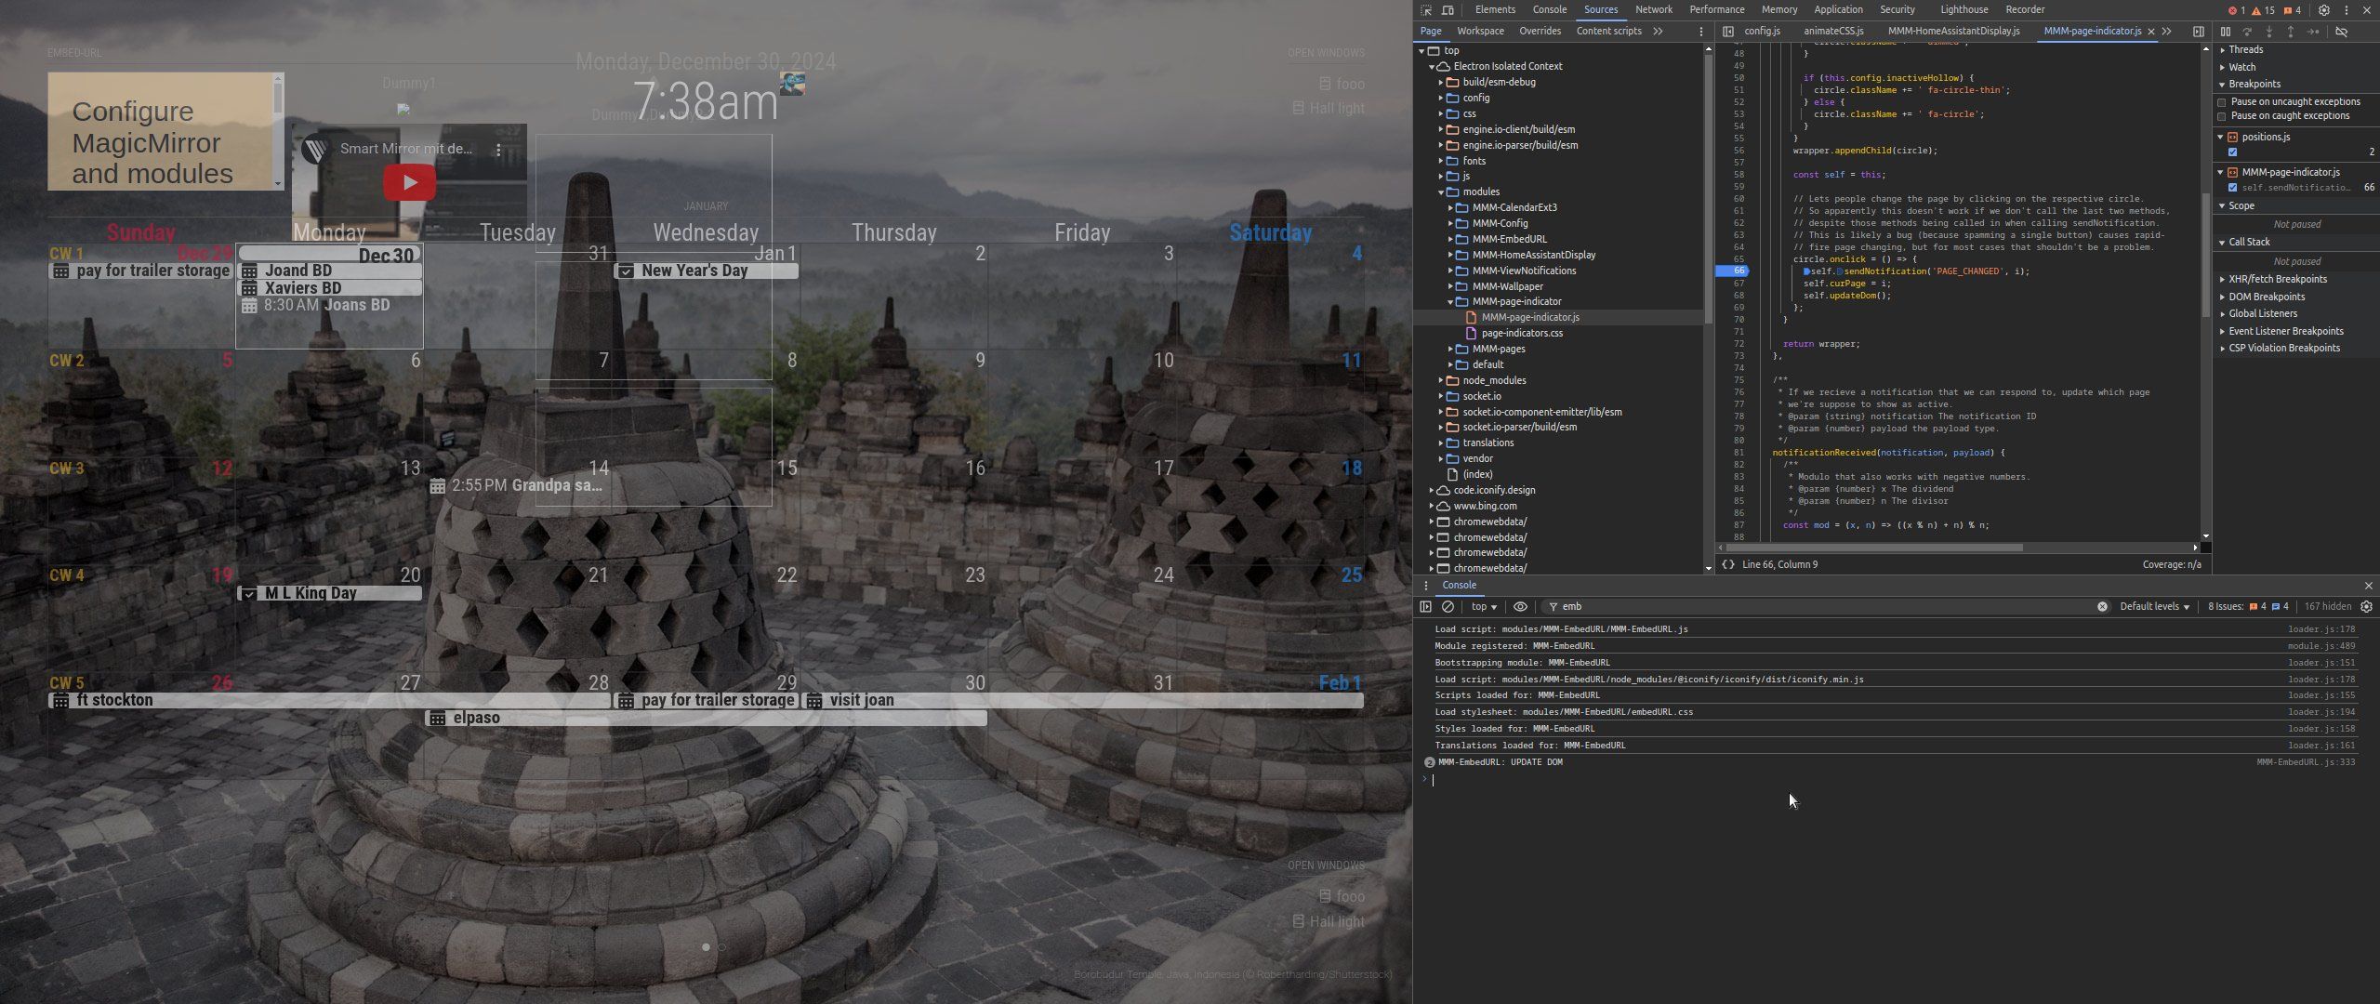Click the pause script execution button
Screen dimensions: 2380x1004
click(2226, 32)
